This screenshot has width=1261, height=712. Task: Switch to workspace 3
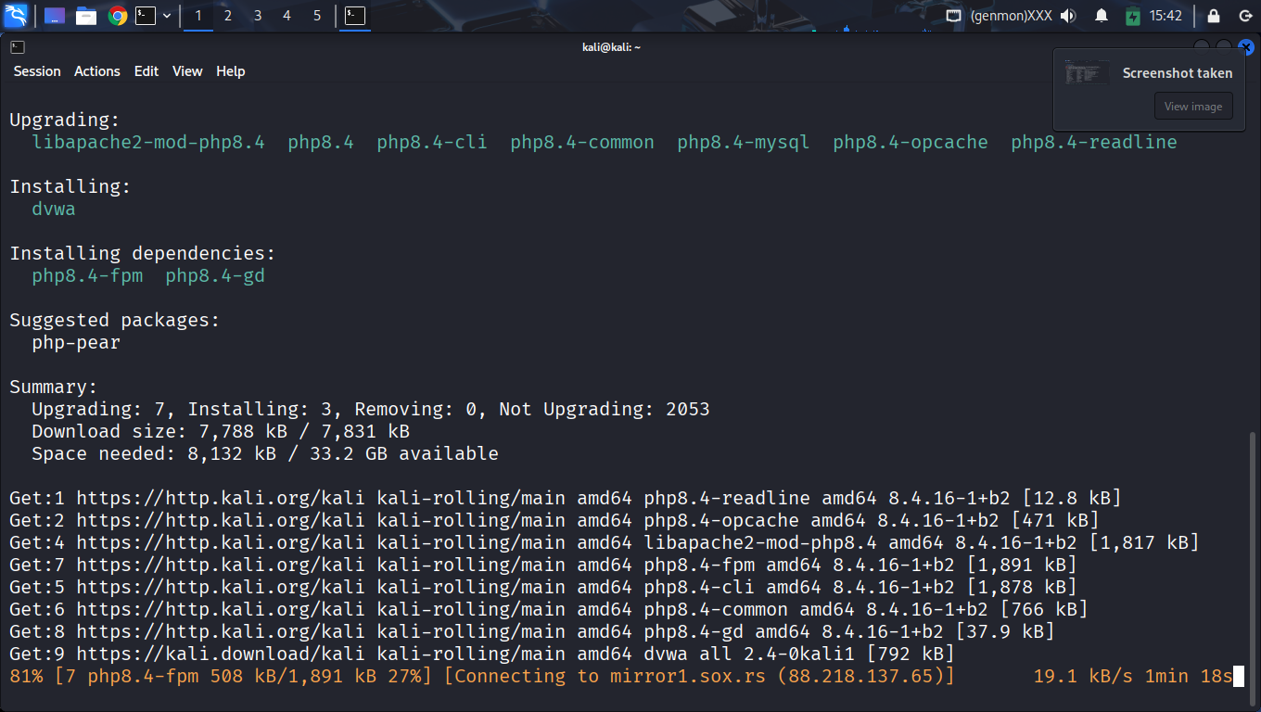point(258,16)
